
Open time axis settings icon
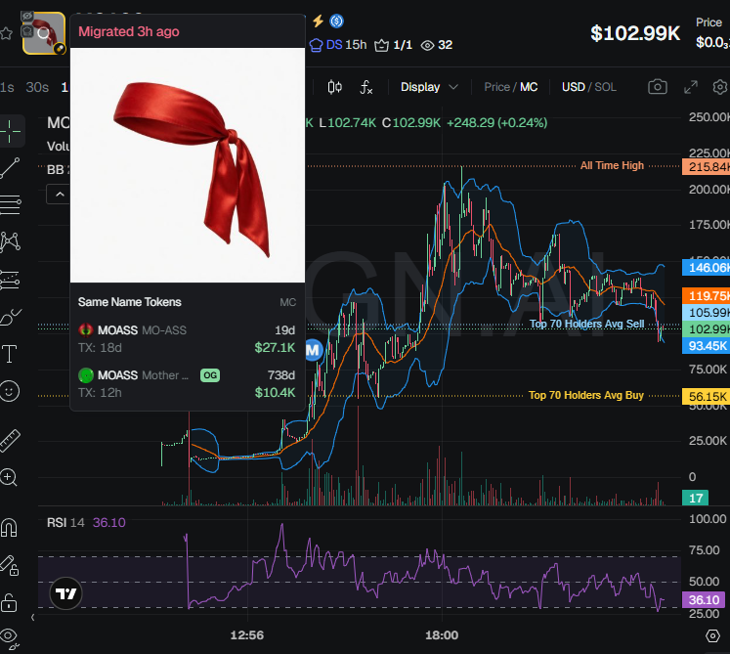coord(712,635)
